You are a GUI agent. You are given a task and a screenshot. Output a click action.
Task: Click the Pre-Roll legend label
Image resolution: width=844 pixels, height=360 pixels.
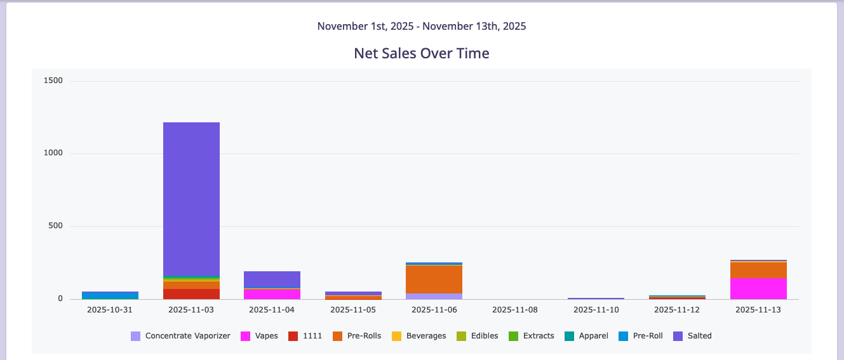pyautogui.click(x=648, y=336)
